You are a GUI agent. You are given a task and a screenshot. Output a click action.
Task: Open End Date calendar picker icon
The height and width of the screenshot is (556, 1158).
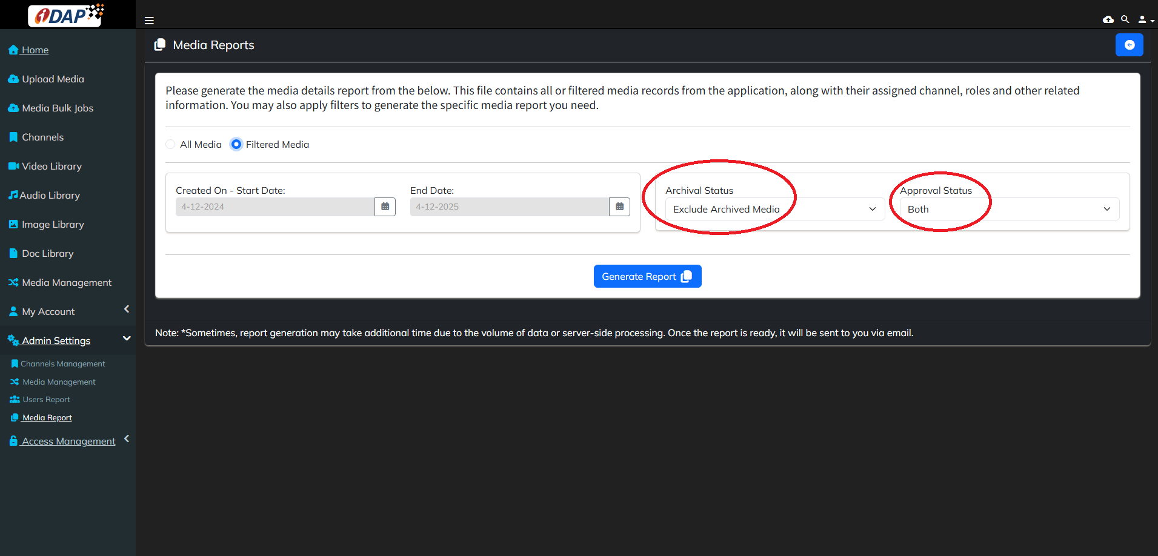[619, 207]
